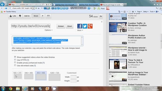Click the Add to button

coord(27,16)
